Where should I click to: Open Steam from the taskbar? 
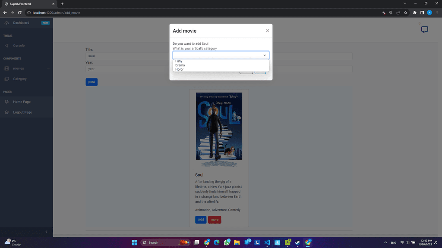(x=297, y=242)
